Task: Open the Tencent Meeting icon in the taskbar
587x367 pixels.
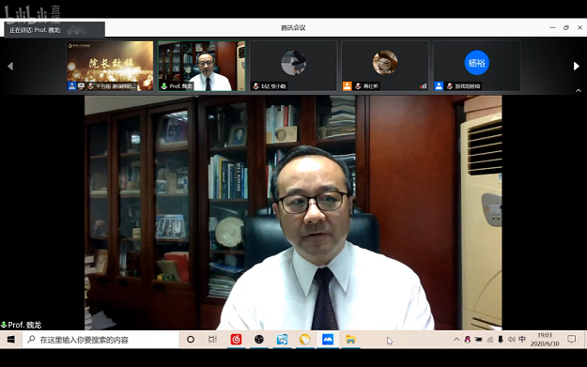Action: [x=328, y=340]
